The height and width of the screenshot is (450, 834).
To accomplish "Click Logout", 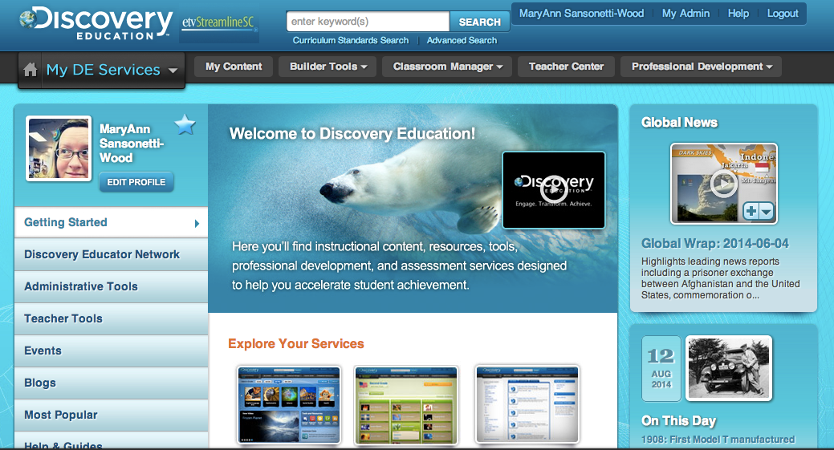I will click(783, 14).
